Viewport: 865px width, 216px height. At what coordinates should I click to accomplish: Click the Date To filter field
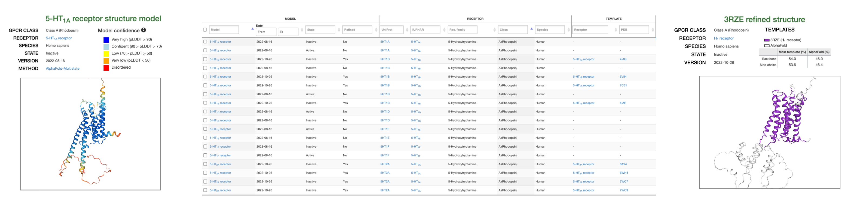[x=288, y=32]
